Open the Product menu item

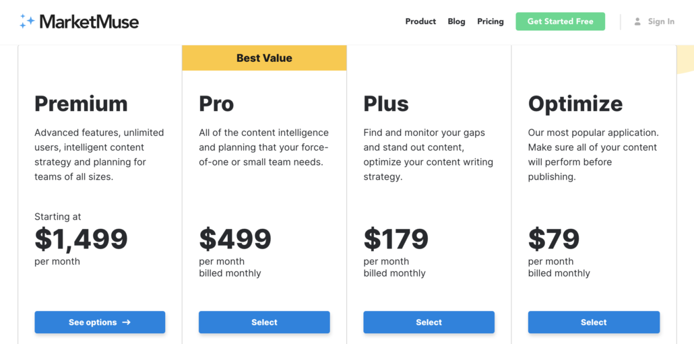(420, 22)
